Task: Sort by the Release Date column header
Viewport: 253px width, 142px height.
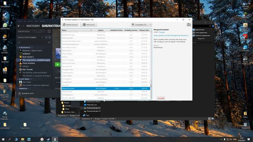Action: (144, 30)
